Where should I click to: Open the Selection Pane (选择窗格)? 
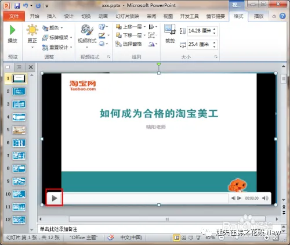pyautogui.click(x=129, y=44)
